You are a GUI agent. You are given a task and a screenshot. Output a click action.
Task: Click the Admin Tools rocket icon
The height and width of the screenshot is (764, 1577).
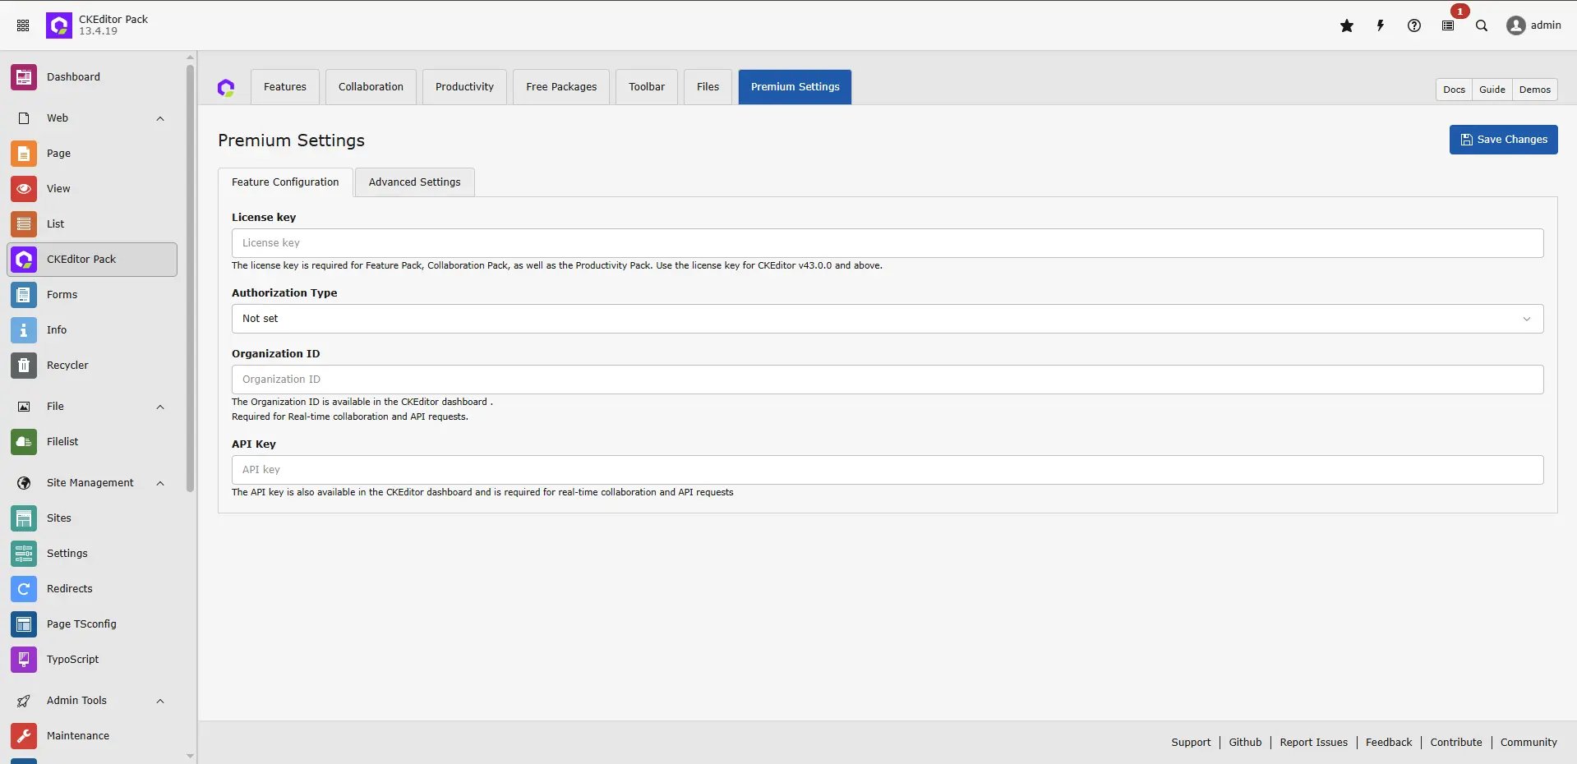(24, 701)
